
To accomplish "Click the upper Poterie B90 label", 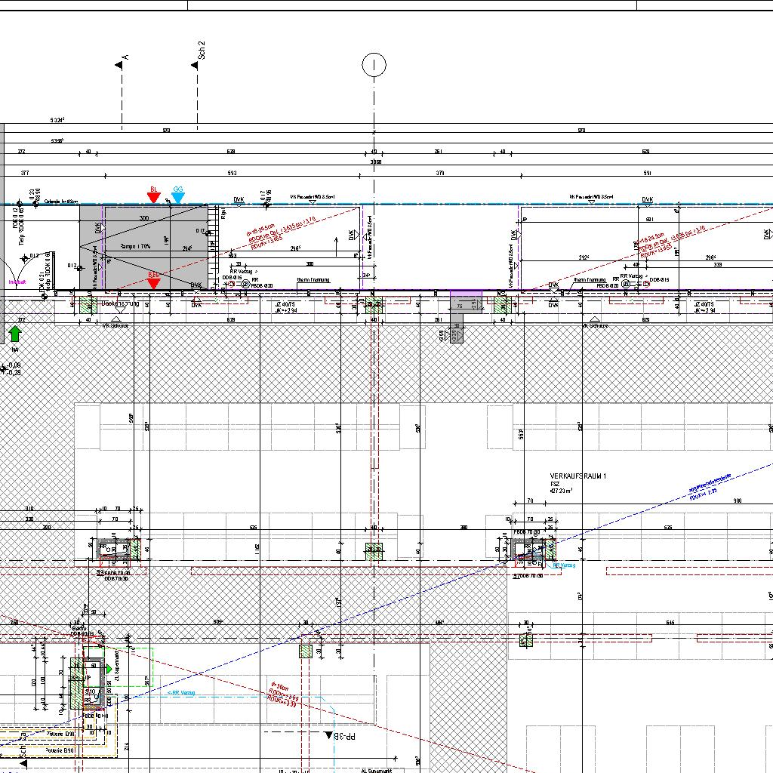I will 60,734.
